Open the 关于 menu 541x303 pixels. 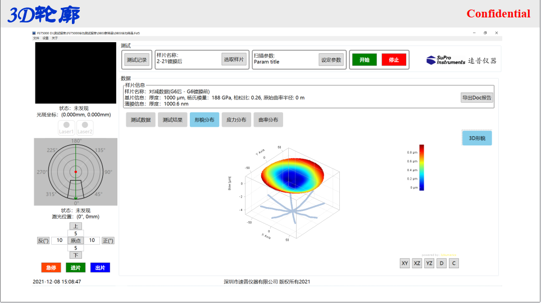click(55, 38)
